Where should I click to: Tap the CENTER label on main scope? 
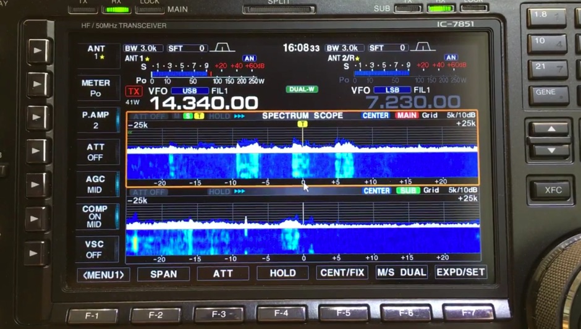(x=376, y=116)
